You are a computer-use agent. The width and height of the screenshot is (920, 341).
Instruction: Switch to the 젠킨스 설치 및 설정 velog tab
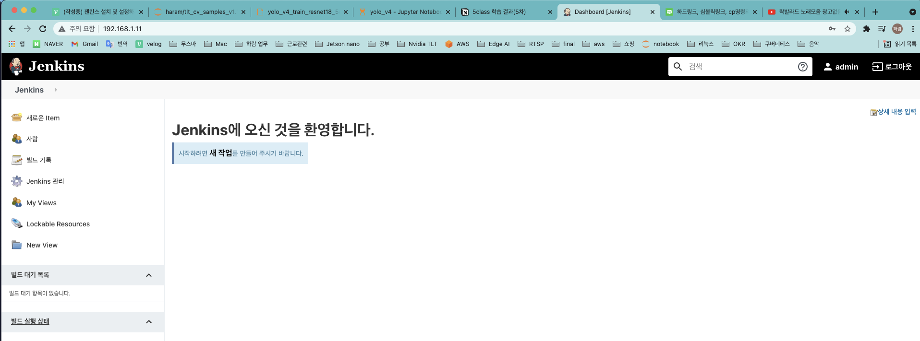tap(97, 12)
